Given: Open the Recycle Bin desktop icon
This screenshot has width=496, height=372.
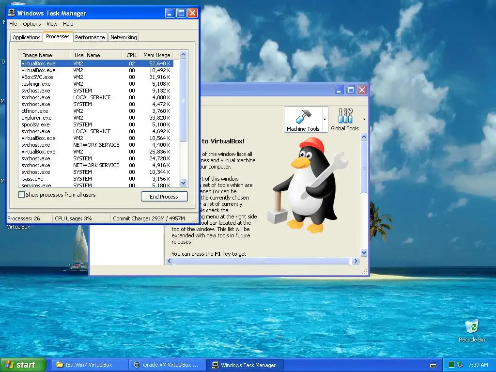Looking at the screenshot, I should click(472, 331).
